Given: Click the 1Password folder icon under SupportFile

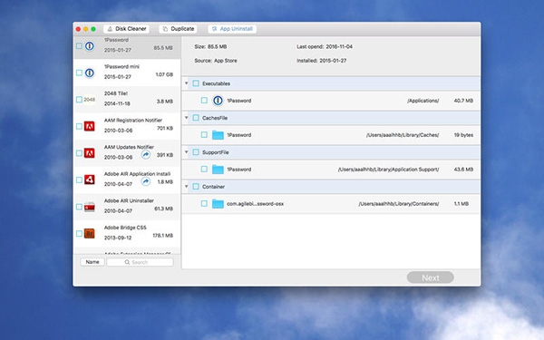Looking at the screenshot, I should [x=218, y=170].
